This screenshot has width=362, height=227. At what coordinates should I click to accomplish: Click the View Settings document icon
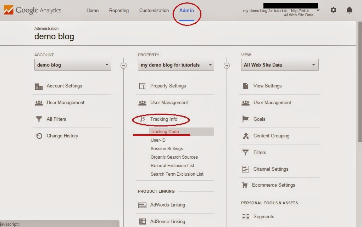click(x=245, y=86)
